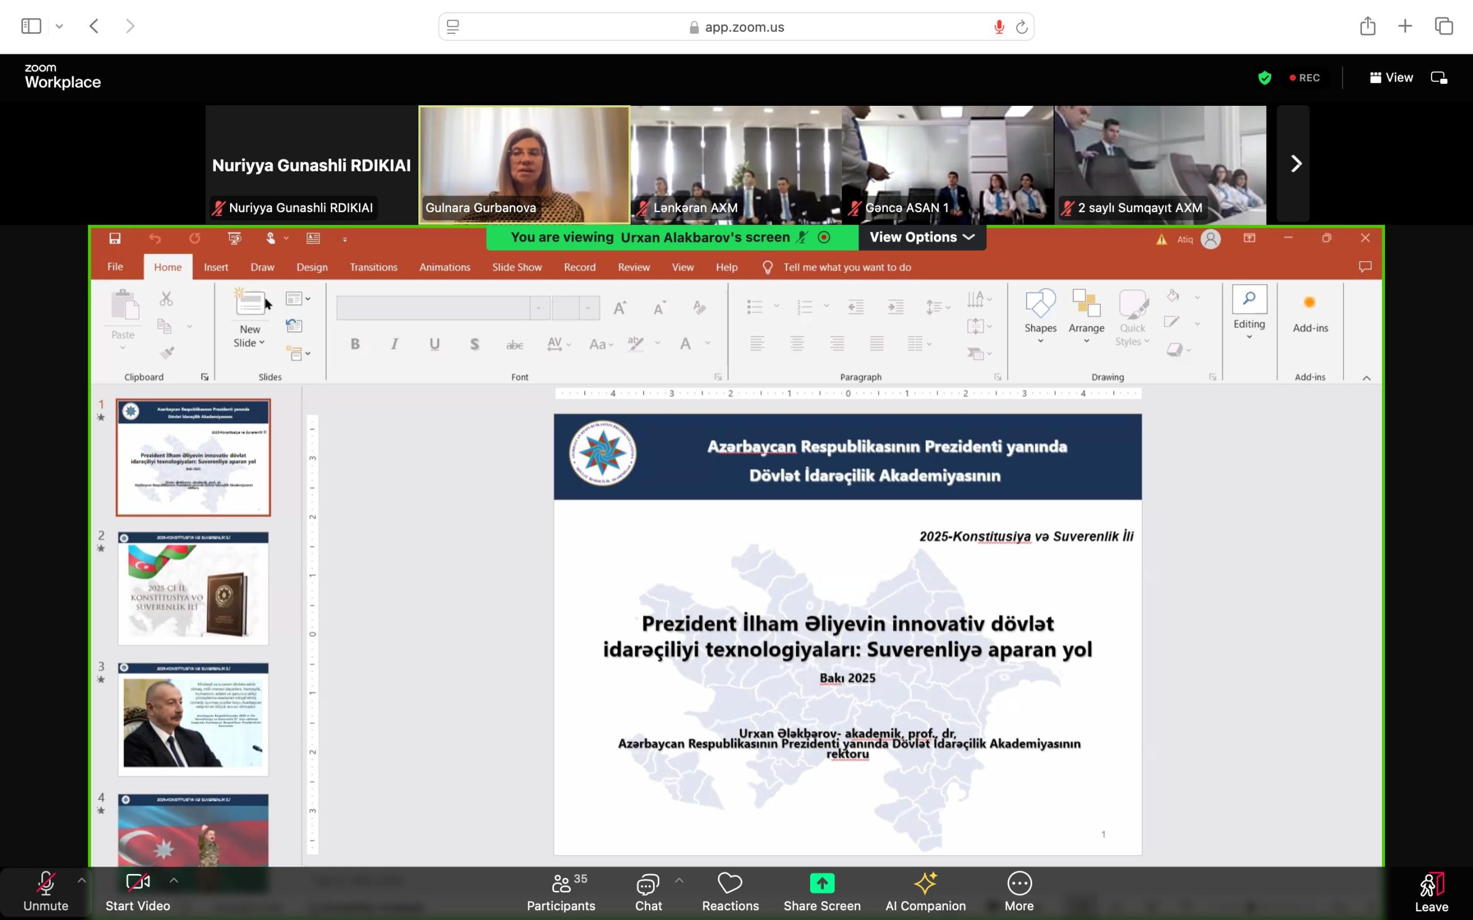1473x920 pixels.
Task: Switch to the Transitions ribbon tab
Action: [x=373, y=266]
